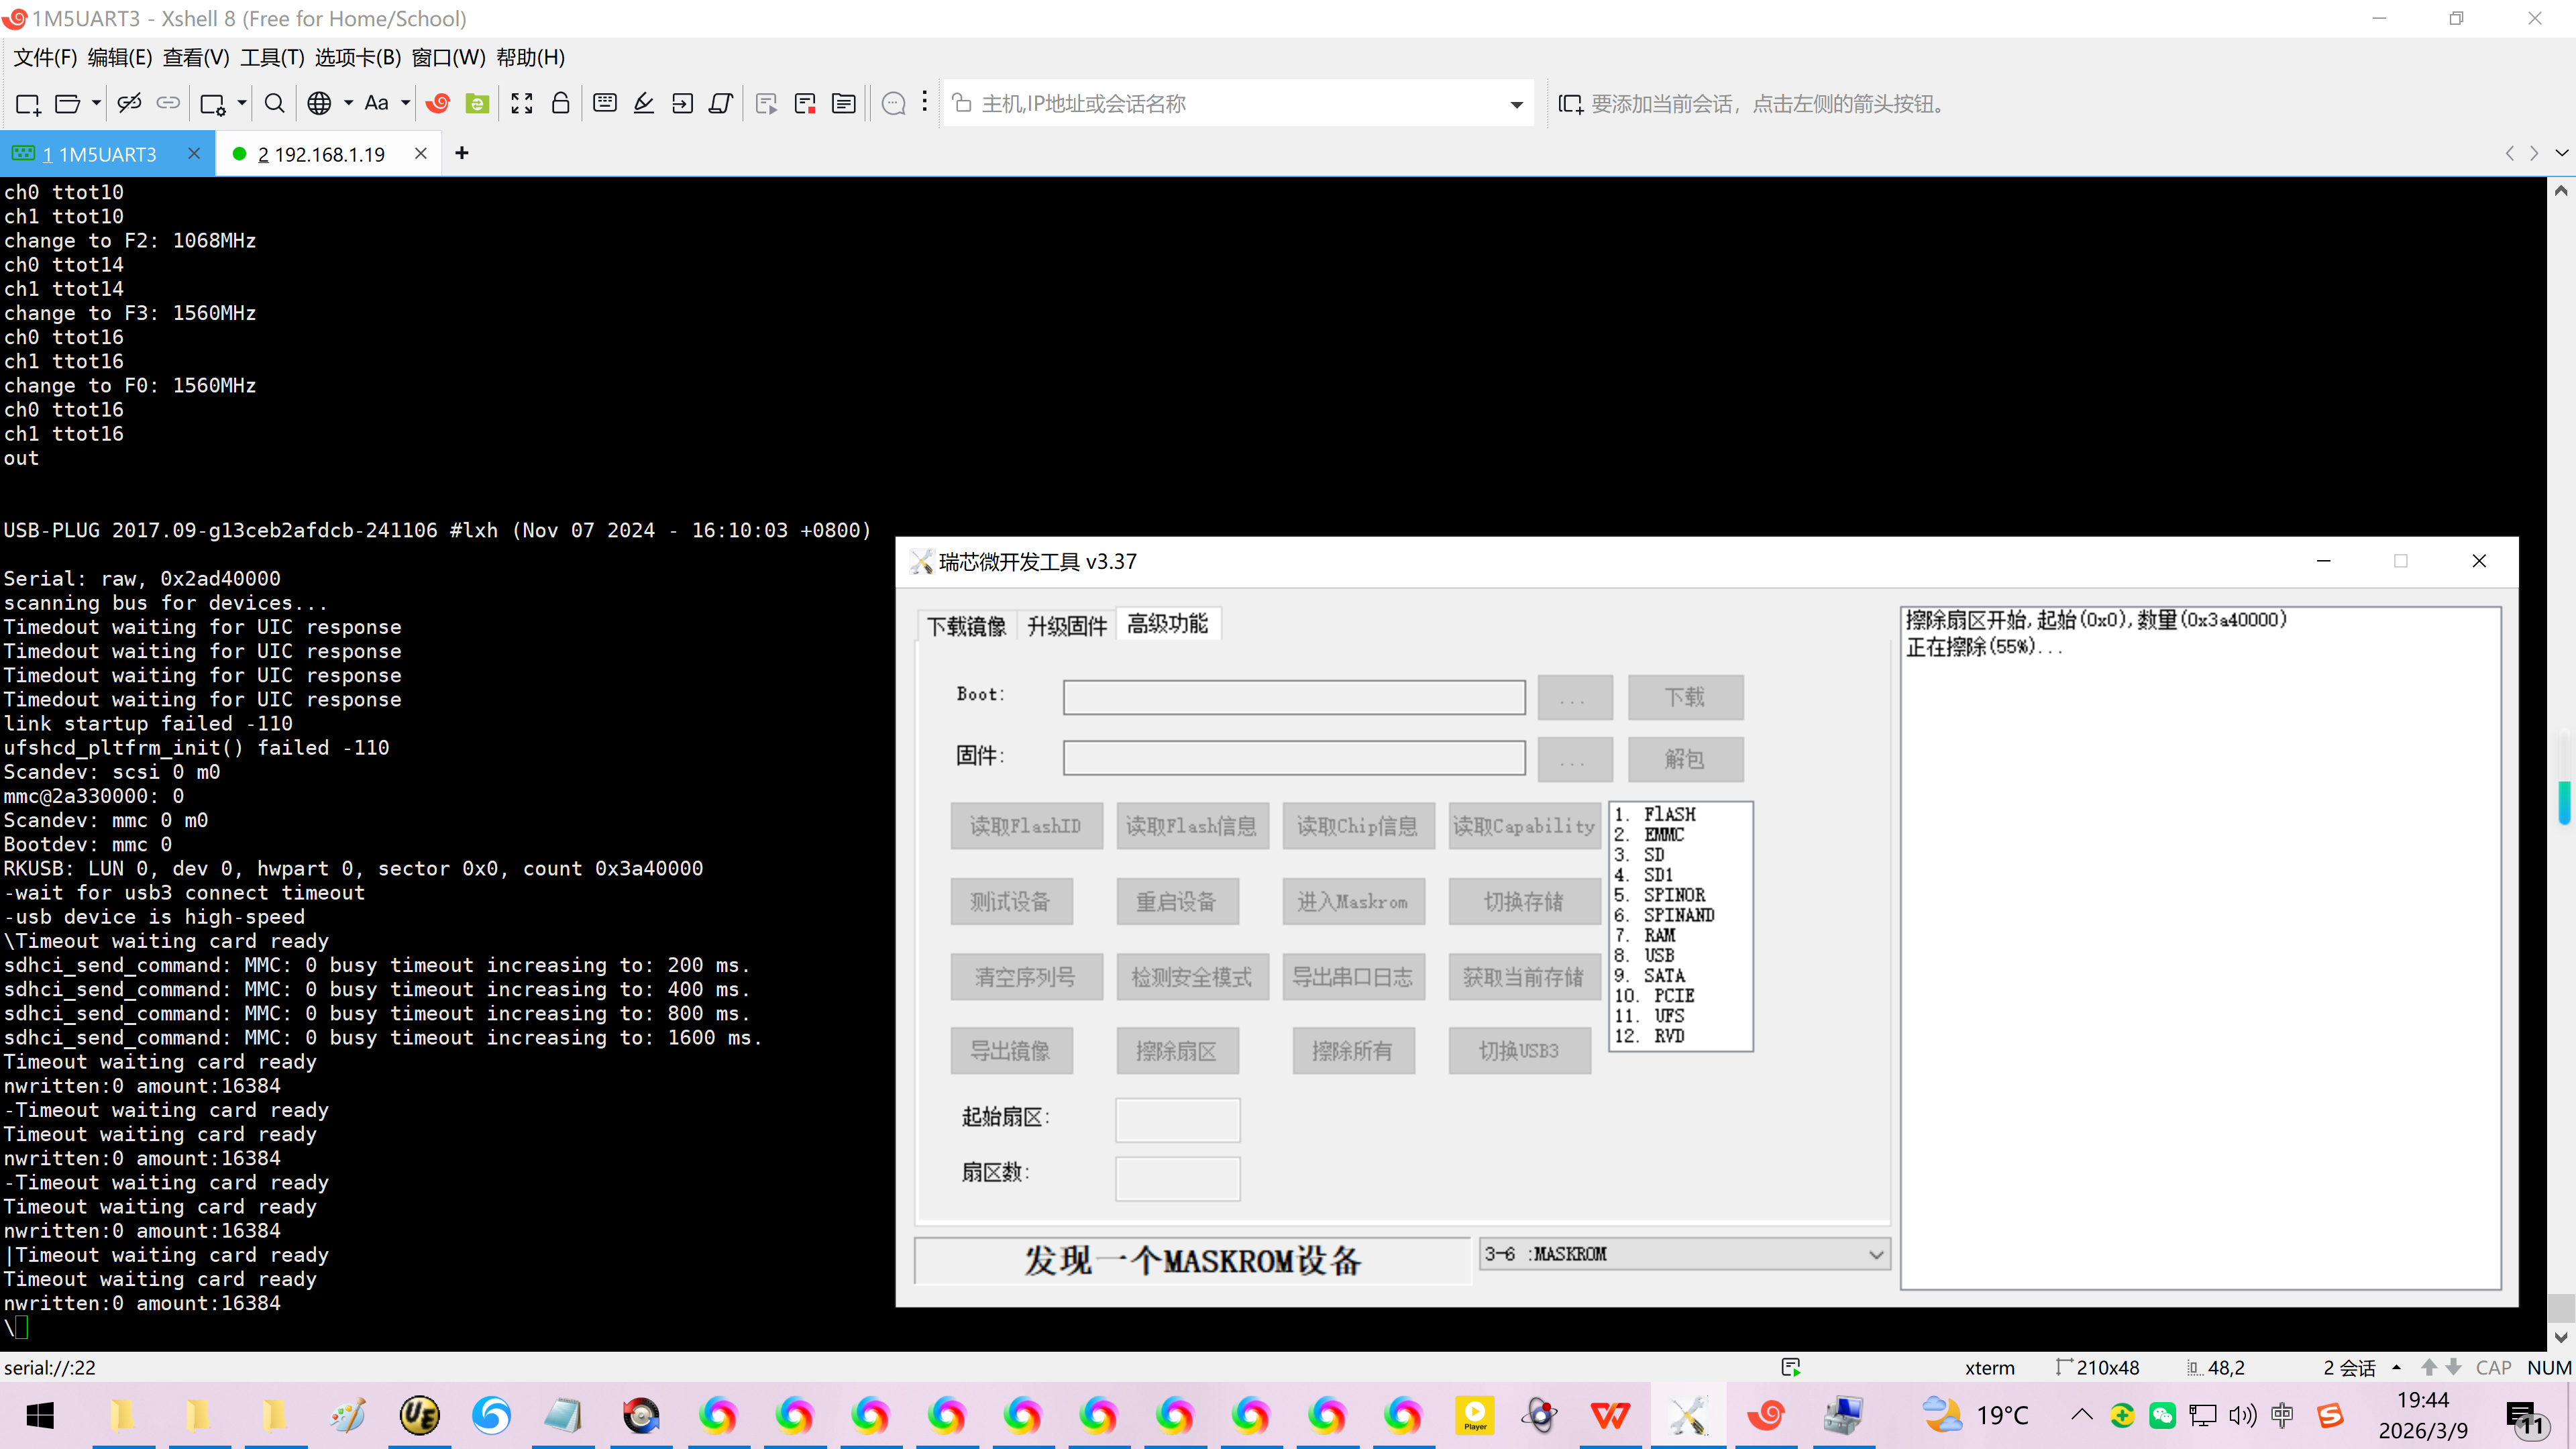Screen dimensions: 2576x1449
Task: Click the 起始扇区 input field
Action: click(x=1177, y=1120)
